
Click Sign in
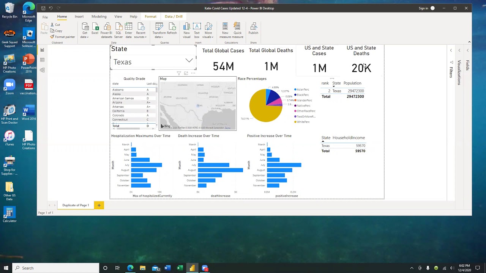click(x=423, y=8)
